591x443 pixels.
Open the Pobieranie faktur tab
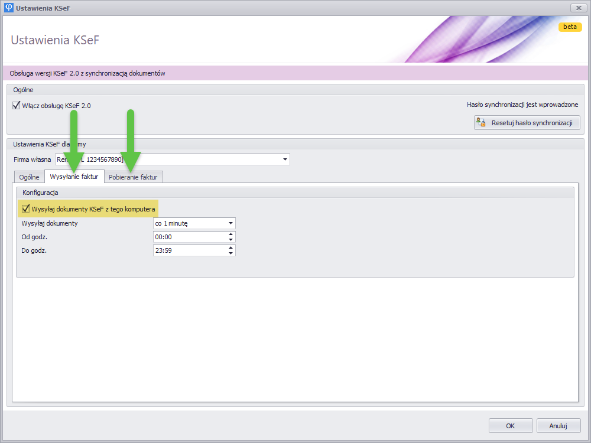click(x=133, y=177)
